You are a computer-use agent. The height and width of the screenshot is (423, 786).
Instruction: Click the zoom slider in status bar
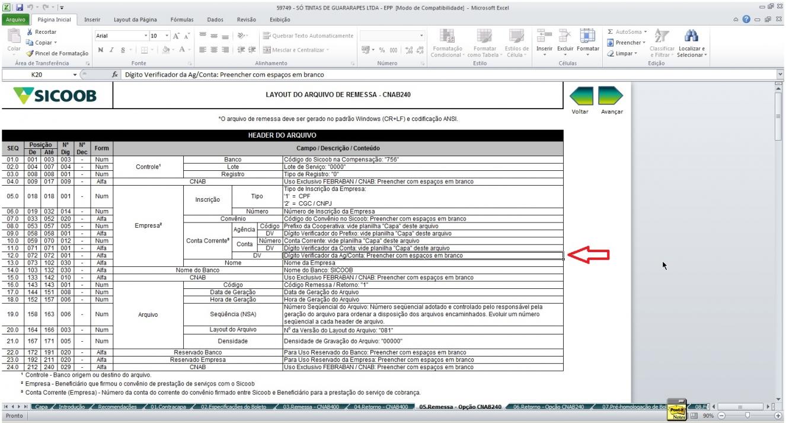[x=748, y=416]
